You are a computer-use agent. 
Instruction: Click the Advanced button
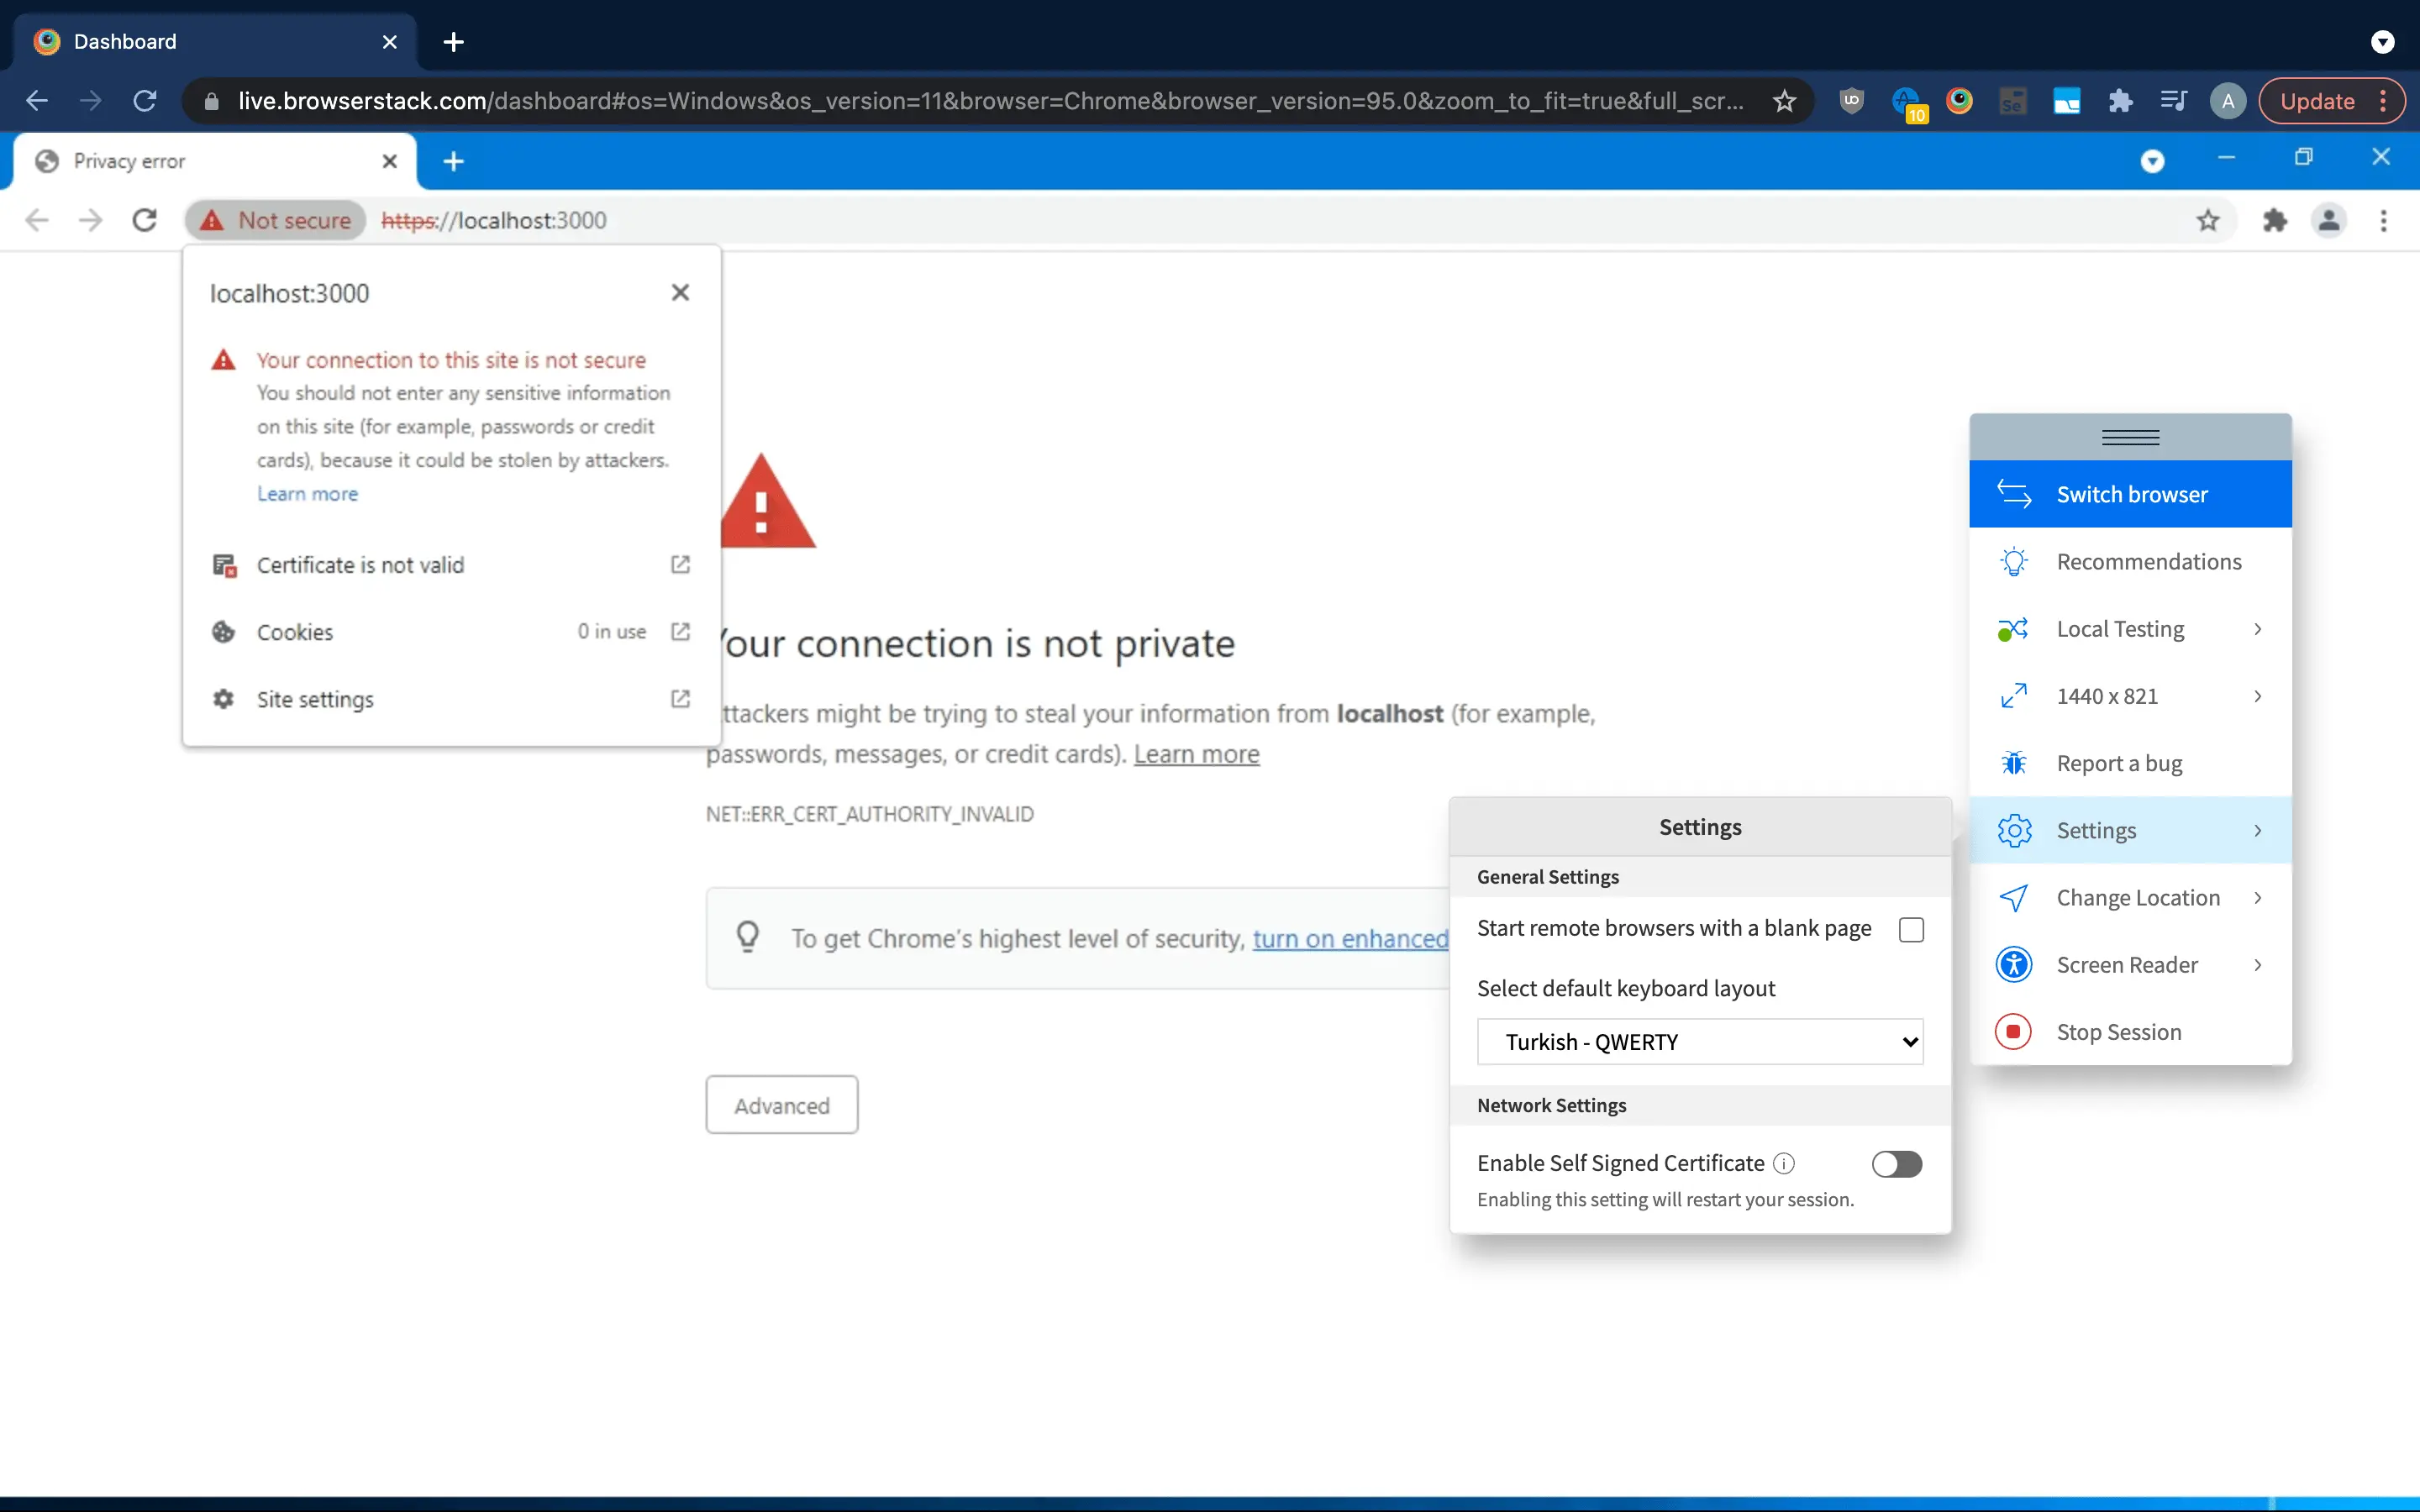point(781,1105)
